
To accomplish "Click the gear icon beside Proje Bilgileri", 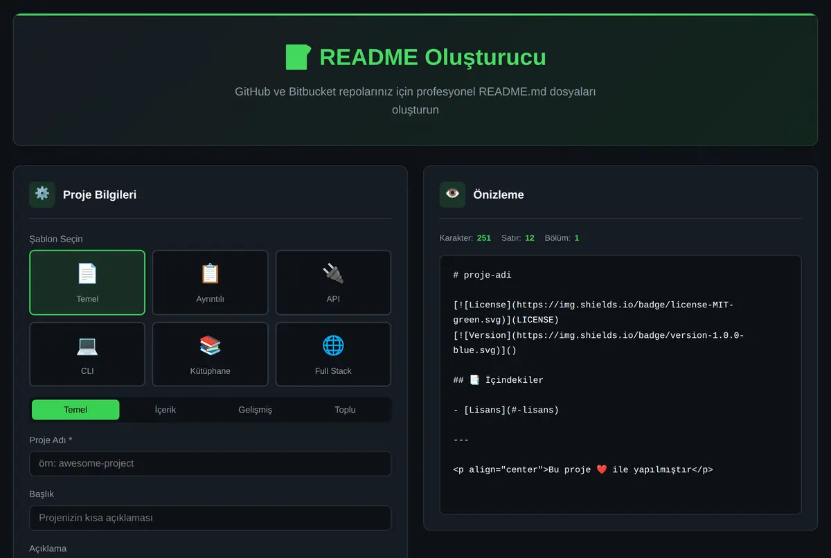I will 42,195.
